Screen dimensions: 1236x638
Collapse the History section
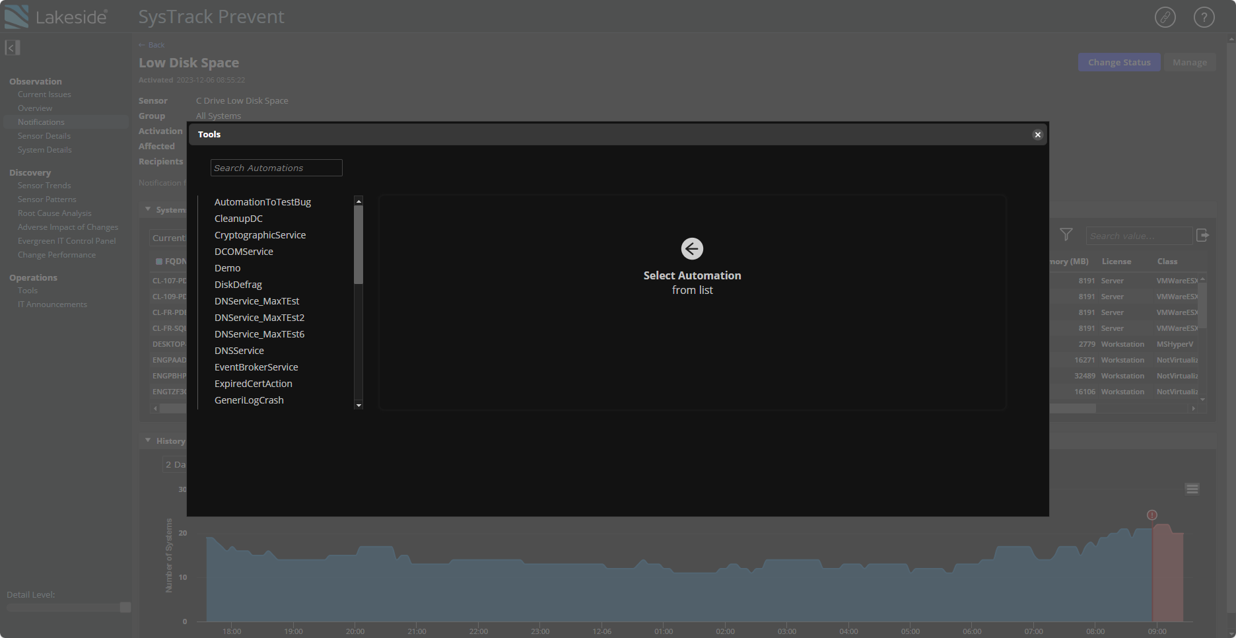coord(148,441)
